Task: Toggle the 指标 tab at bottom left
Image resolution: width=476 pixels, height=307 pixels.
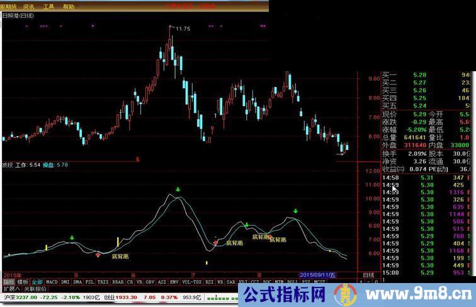Action: pyautogui.click(x=8, y=282)
